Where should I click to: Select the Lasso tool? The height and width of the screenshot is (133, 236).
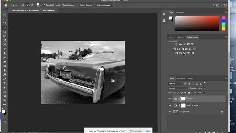tap(4, 23)
